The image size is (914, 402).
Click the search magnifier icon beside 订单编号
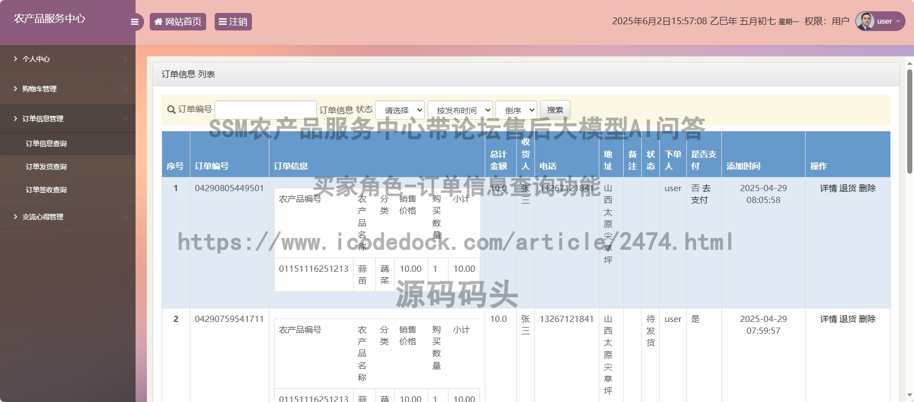171,110
